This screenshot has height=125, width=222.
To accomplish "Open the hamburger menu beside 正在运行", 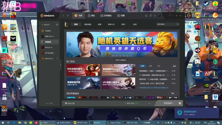I will (180, 103).
